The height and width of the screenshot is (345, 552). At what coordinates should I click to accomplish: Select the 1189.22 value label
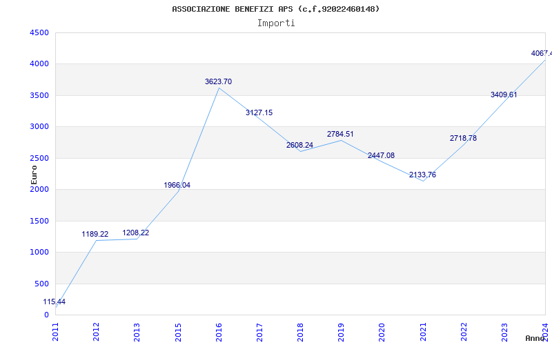pyautogui.click(x=95, y=234)
